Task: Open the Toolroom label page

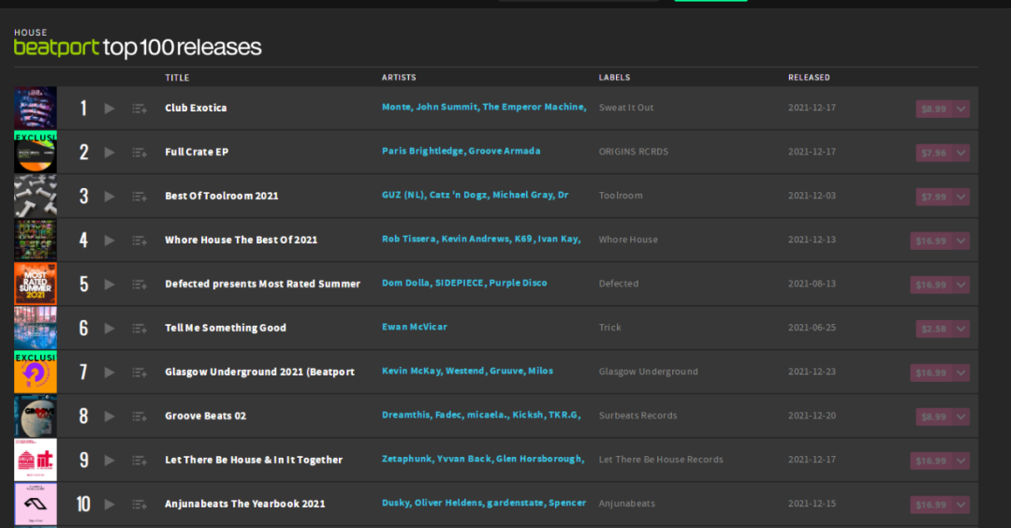Action: point(621,196)
